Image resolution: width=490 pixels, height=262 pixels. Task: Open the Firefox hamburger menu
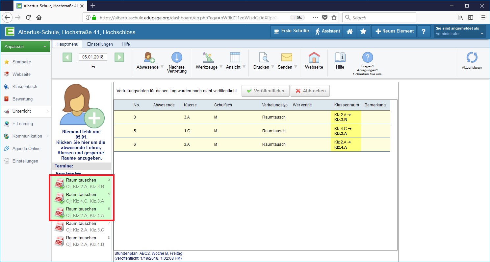[483, 18]
